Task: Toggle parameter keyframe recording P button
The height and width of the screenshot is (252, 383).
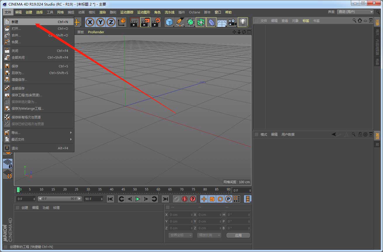Action: [x=228, y=199]
